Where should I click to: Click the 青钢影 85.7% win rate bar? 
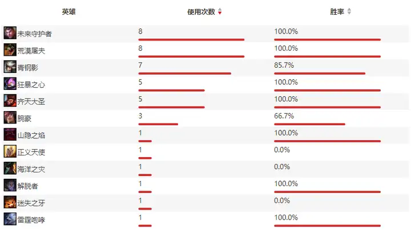(320, 73)
